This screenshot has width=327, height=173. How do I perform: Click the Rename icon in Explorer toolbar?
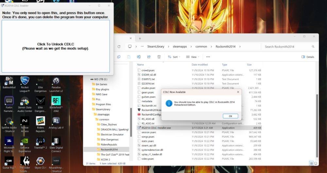tap(139, 57)
